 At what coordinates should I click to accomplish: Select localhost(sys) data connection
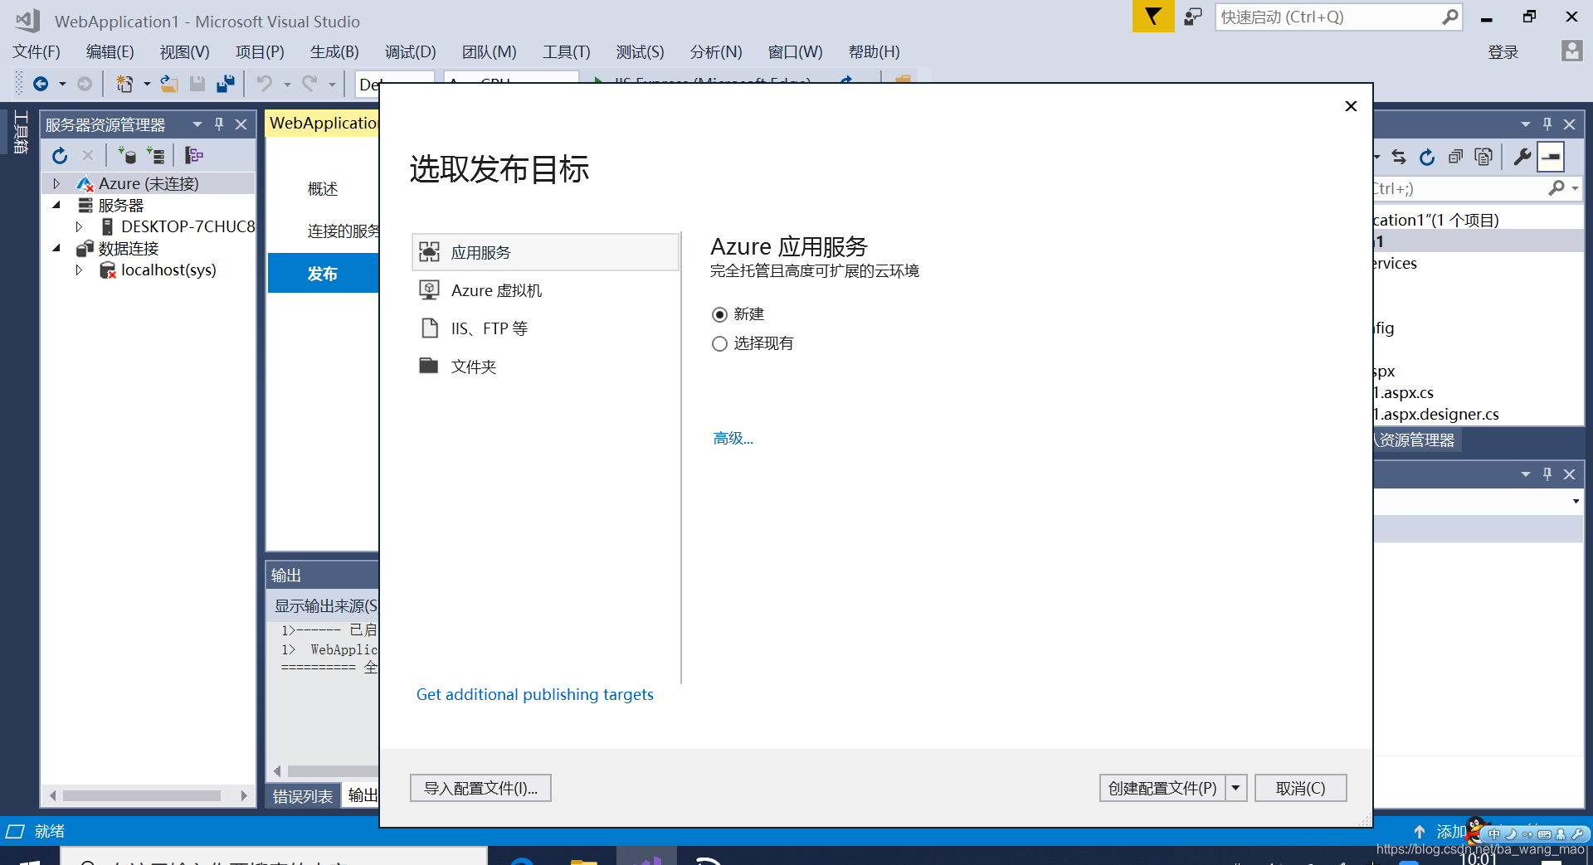click(168, 270)
